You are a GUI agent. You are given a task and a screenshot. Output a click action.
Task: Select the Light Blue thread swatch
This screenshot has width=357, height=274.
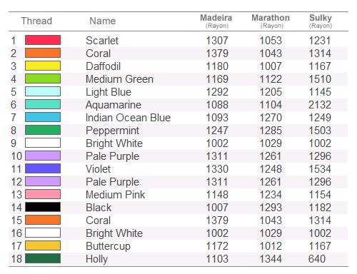click(x=43, y=91)
